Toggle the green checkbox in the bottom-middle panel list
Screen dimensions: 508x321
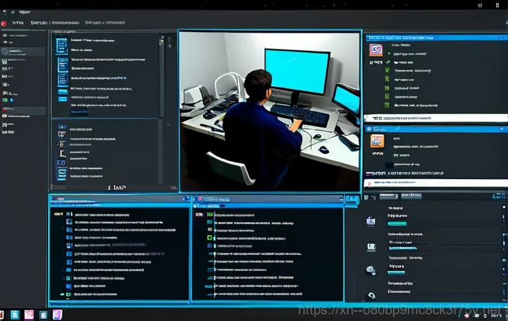(x=209, y=237)
